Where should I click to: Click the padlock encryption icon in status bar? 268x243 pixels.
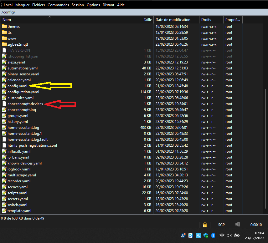[x=204, y=225]
